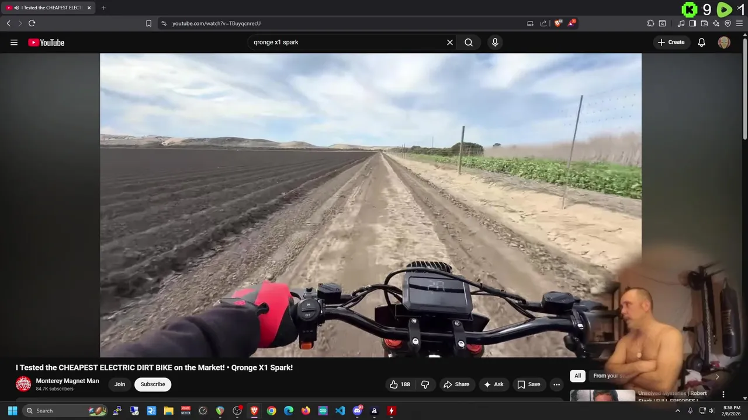The image size is (748, 420).
Task: Open the browser main menu
Action: pyautogui.click(x=739, y=23)
